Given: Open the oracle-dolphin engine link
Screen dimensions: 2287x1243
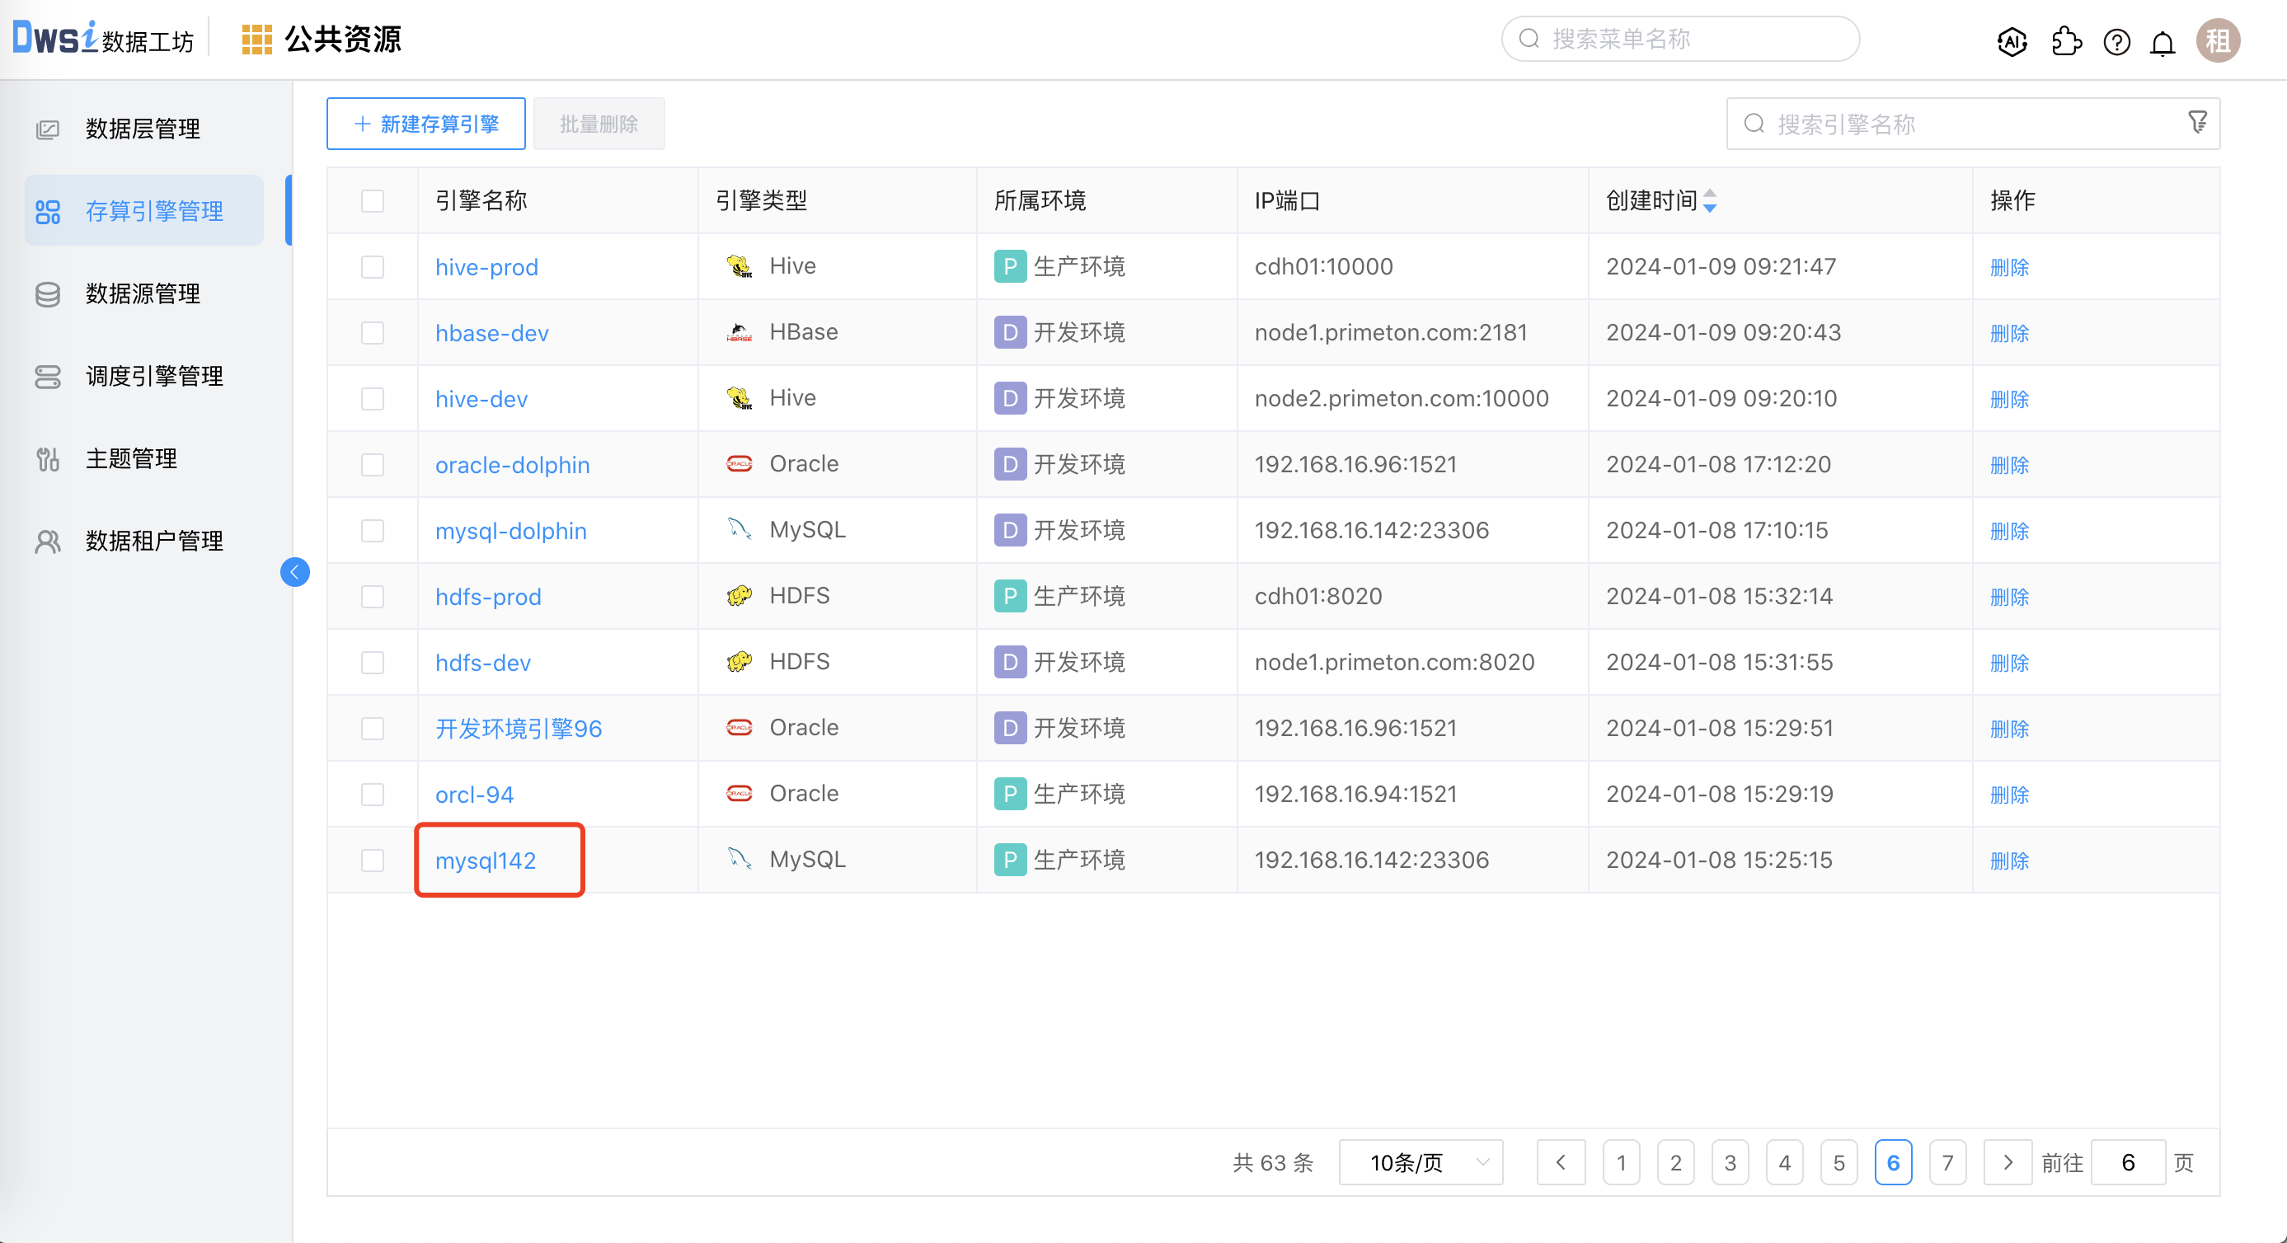Looking at the screenshot, I should tap(512, 465).
